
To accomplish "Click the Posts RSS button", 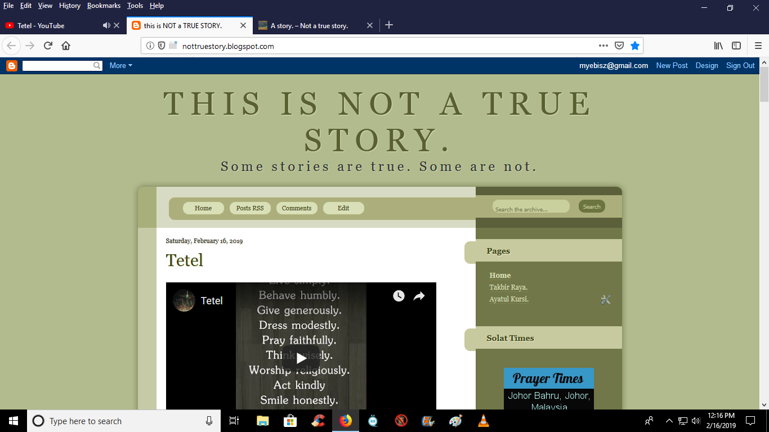I will tap(250, 208).
